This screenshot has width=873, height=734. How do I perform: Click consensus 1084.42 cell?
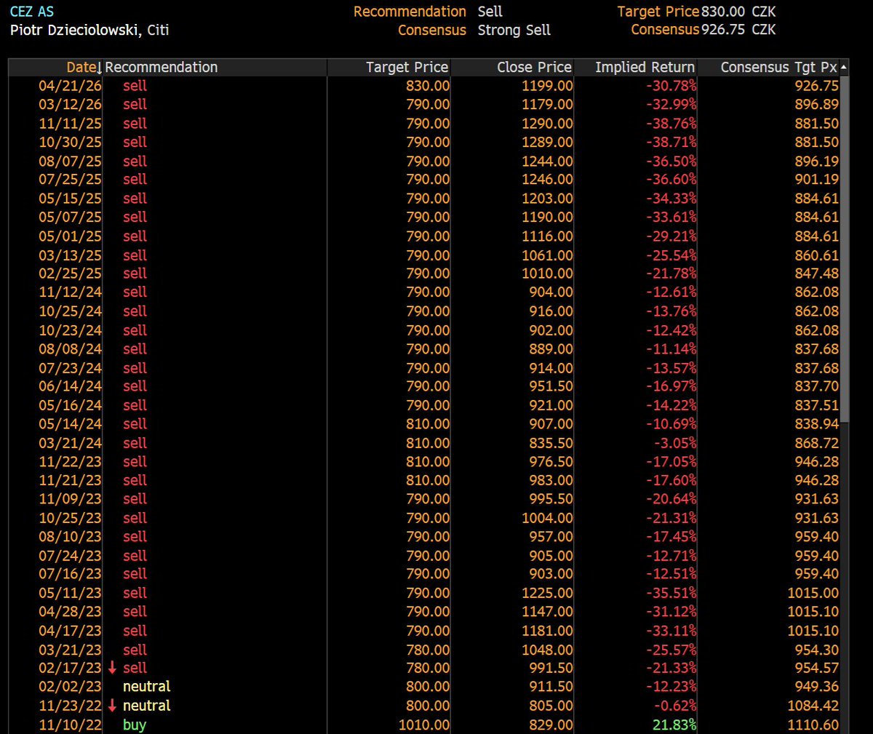[813, 706]
